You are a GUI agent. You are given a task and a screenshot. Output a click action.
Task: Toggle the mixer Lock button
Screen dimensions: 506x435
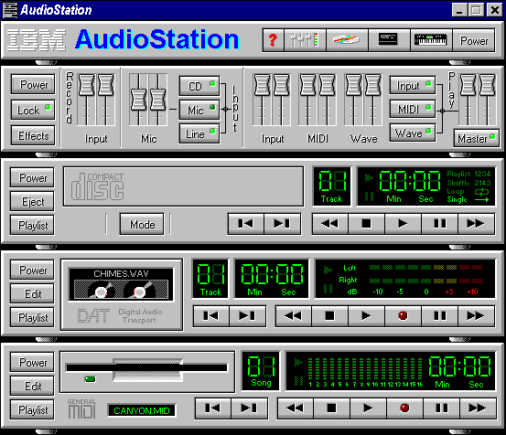coord(33,110)
